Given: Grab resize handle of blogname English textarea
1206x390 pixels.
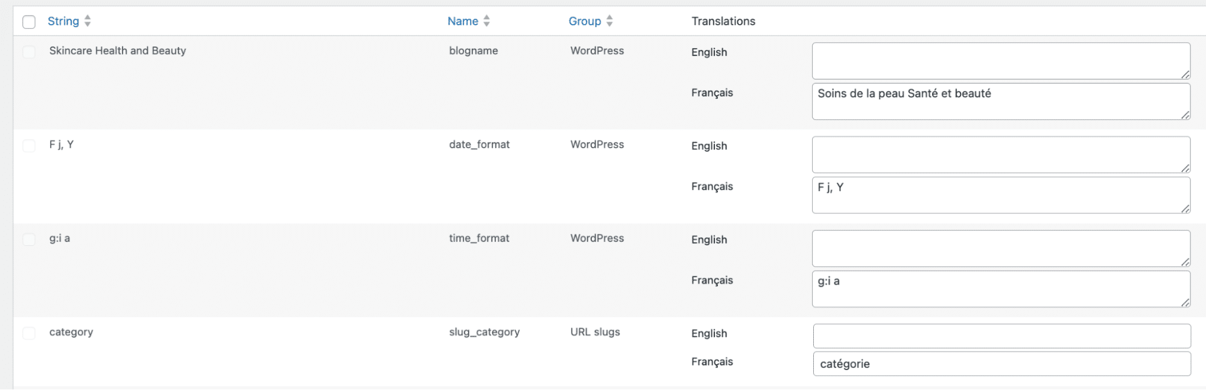Looking at the screenshot, I should (1185, 75).
